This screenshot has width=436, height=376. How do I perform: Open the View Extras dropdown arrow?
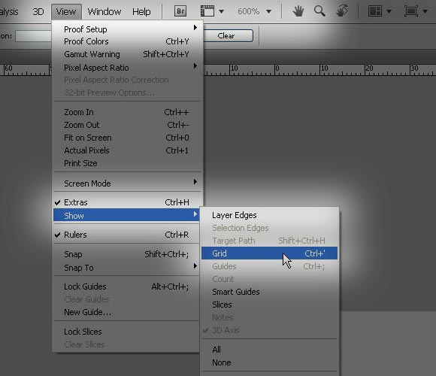click(x=221, y=12)
